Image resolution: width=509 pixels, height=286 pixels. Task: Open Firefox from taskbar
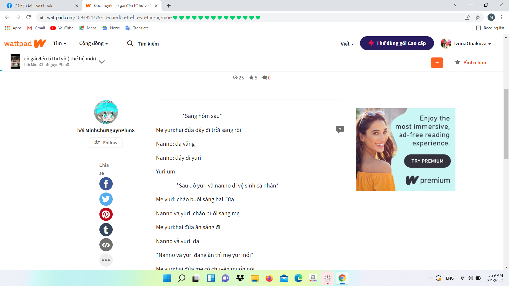pos(269,278)
